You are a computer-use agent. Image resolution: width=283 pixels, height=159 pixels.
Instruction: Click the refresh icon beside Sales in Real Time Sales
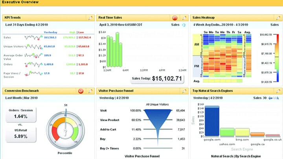184,25
